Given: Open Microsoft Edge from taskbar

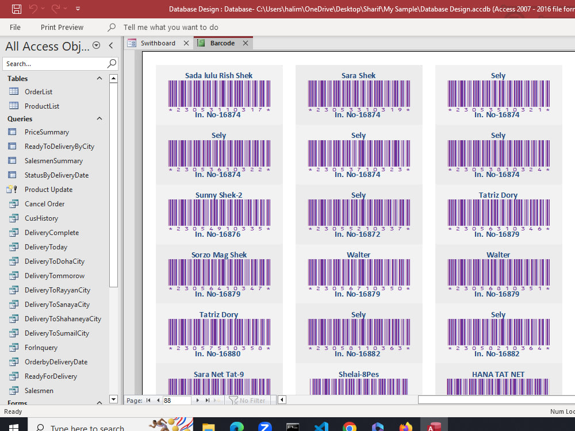Looking at the screenshot, I should coord(237,426).
